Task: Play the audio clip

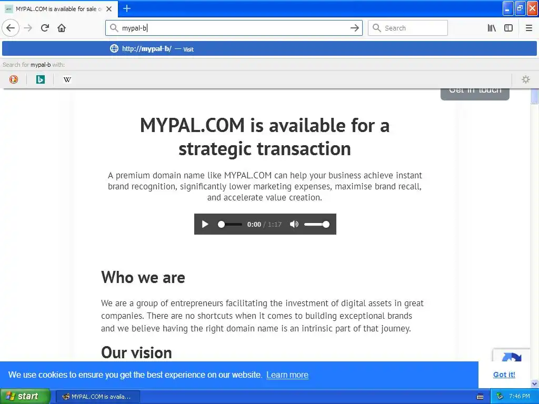Action: coord(205,224)
